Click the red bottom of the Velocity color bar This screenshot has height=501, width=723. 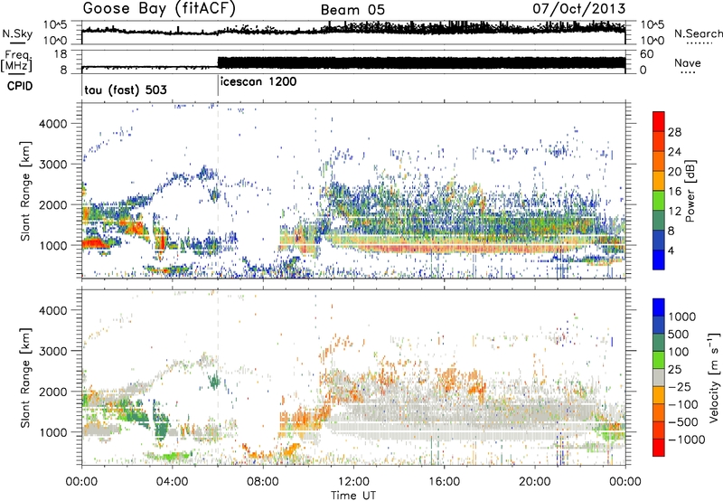pyautogui.click(x=659, y=448)
